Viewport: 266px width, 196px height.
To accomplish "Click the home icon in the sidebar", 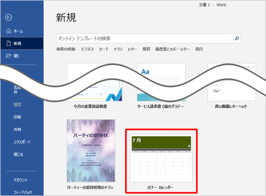I will tap(9, 31).
